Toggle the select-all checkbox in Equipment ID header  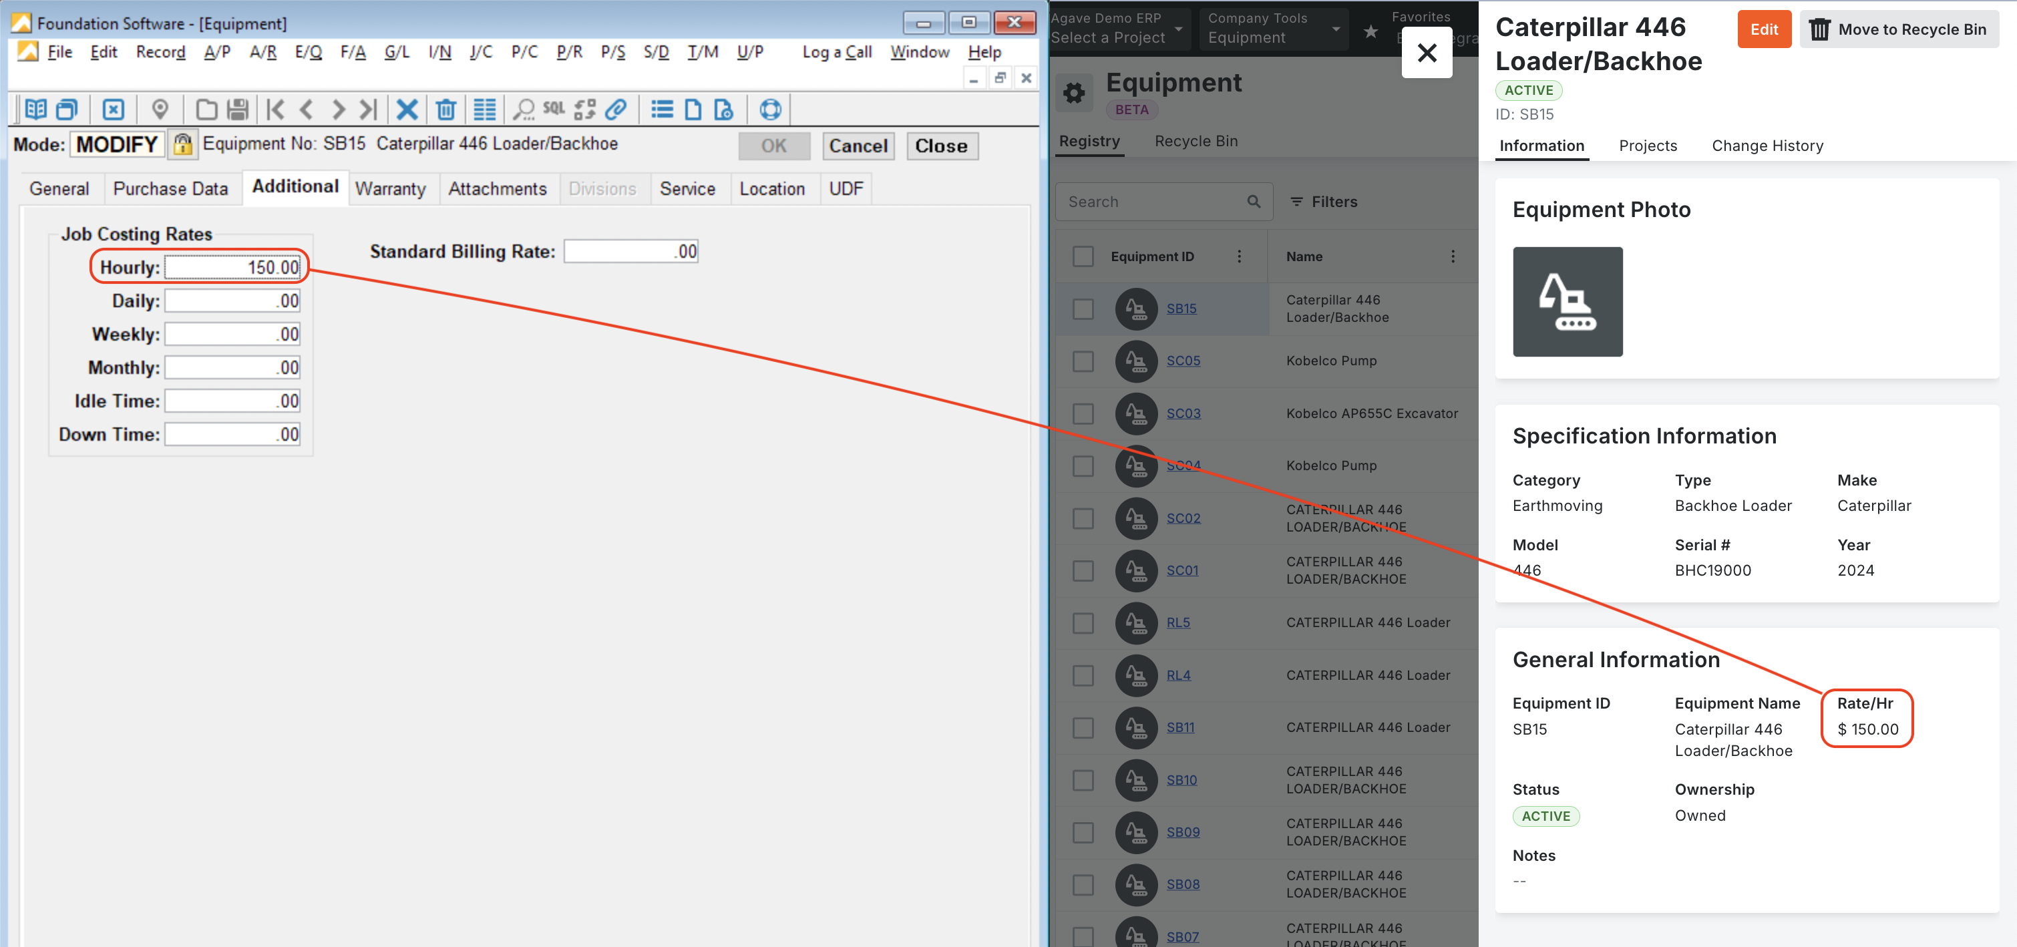(1083, 256)
